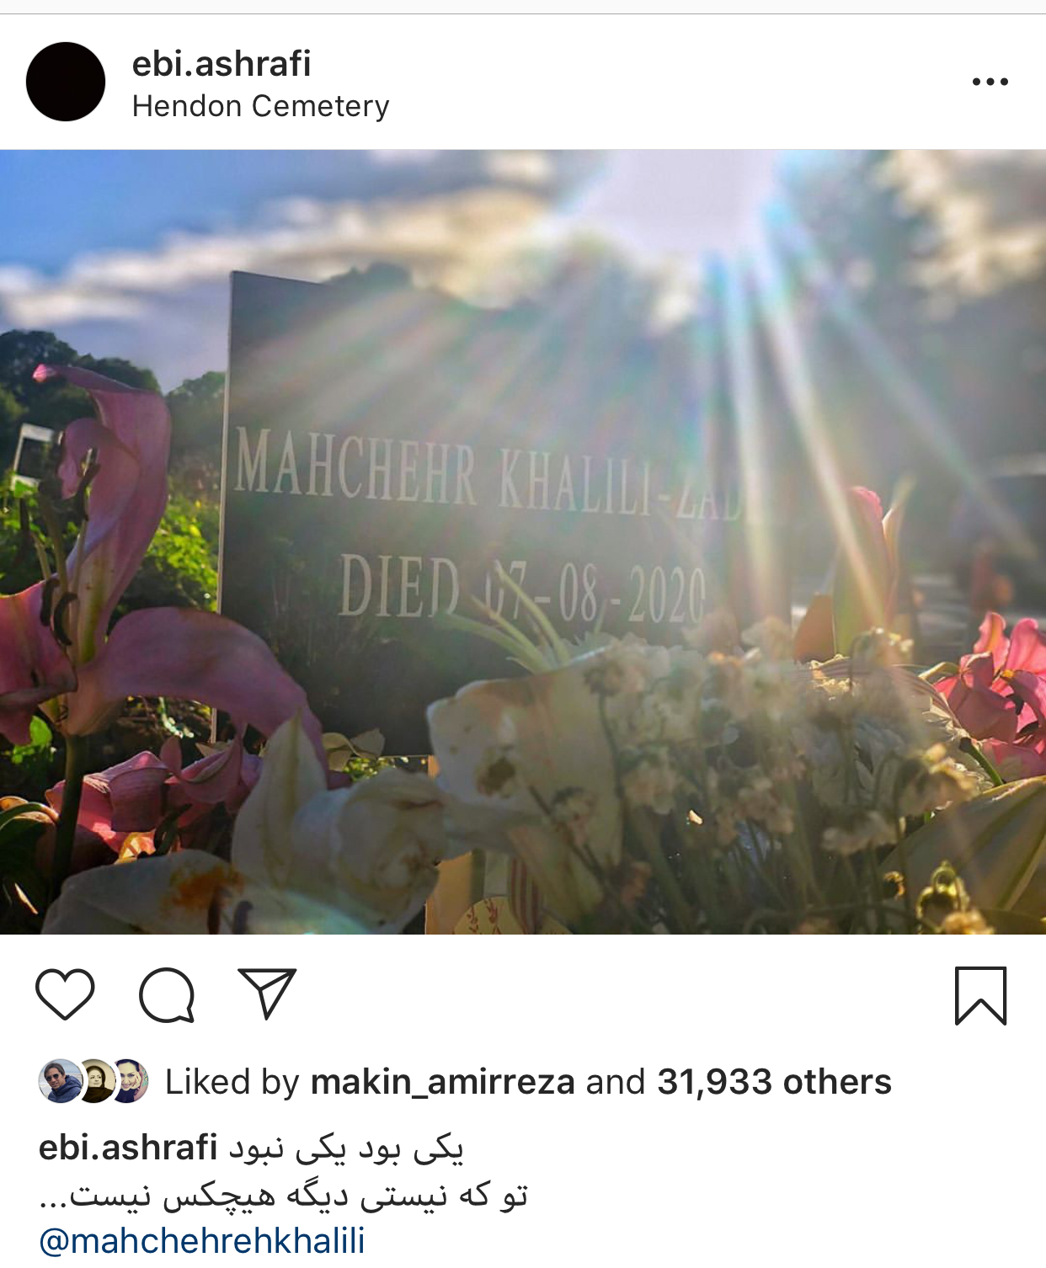1046x1268 pixels.
Task: Visit the makin_amirreza profile from likes
Action: [443, 1082]
